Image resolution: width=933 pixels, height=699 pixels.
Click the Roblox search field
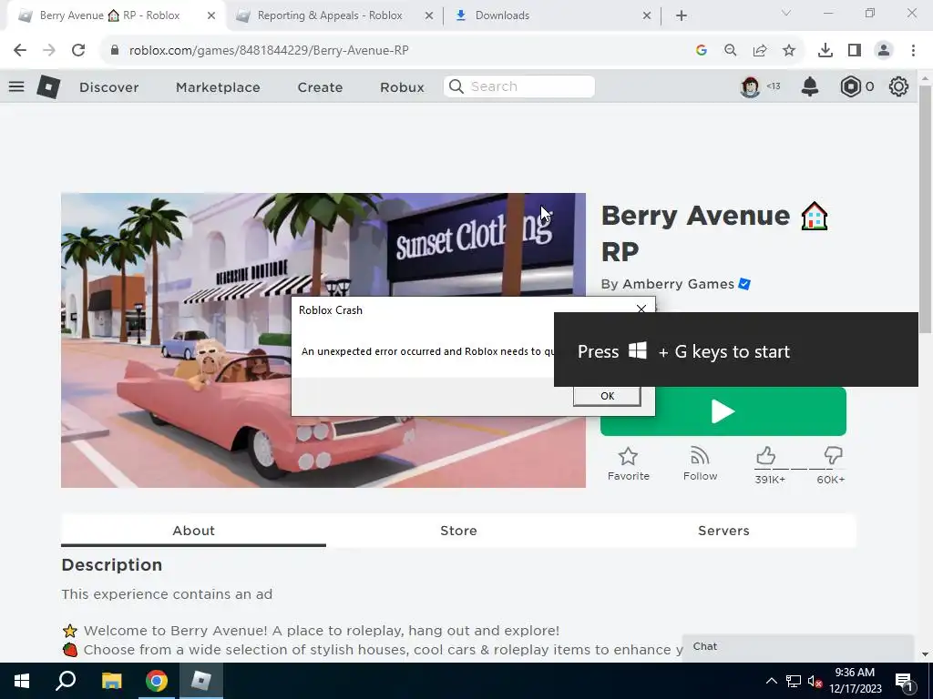(x=518, y=86)
